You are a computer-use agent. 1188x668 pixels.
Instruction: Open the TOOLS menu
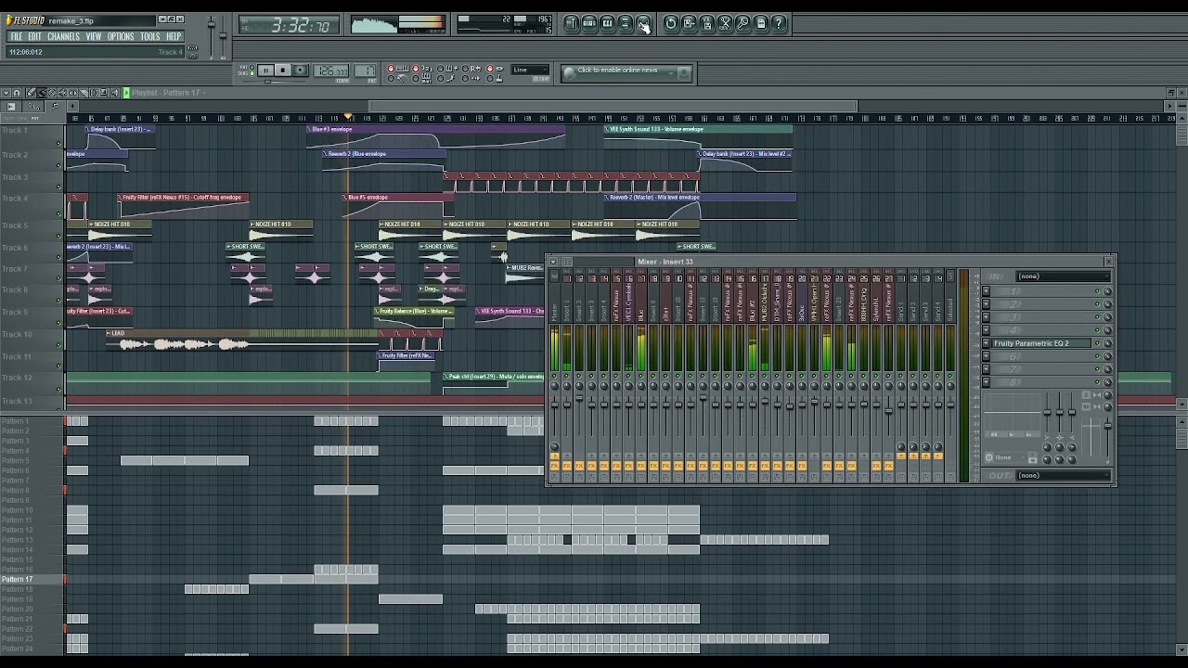(150, 36)
